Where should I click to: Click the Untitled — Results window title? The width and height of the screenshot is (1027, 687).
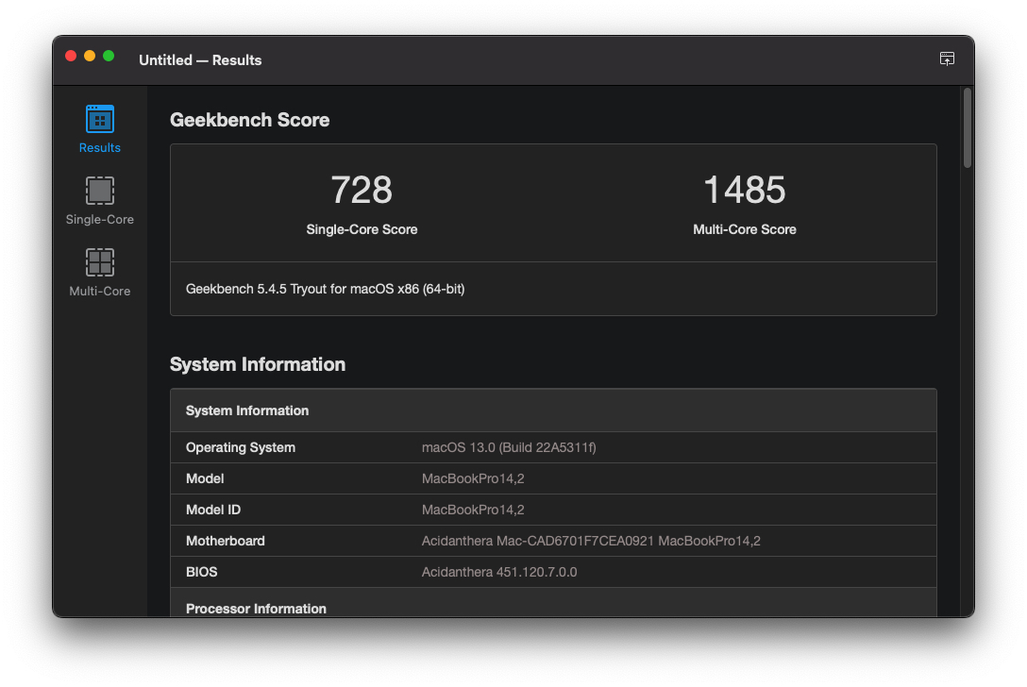[x=200, y=59]
